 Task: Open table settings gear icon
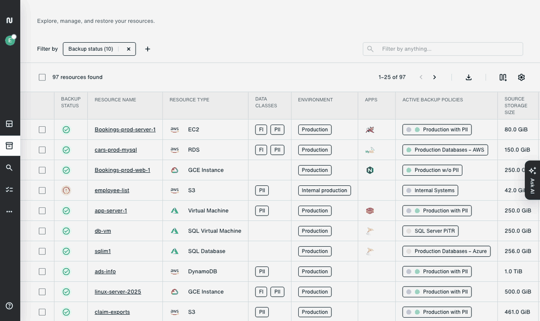[x=521, y=77]
